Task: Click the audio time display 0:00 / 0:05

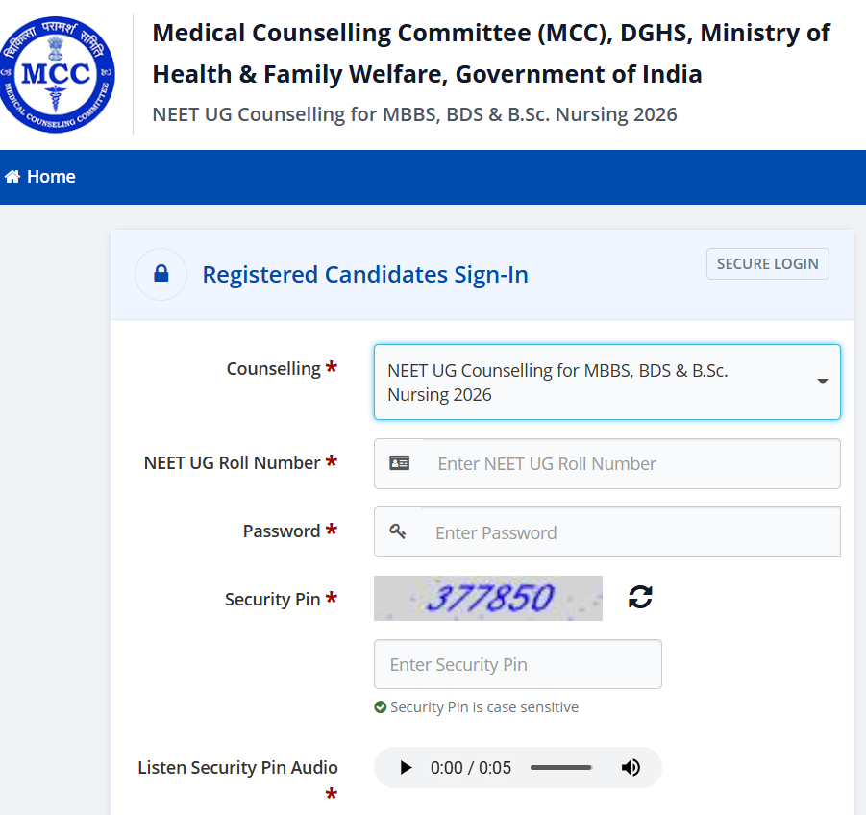Action: tap(471, 768)
